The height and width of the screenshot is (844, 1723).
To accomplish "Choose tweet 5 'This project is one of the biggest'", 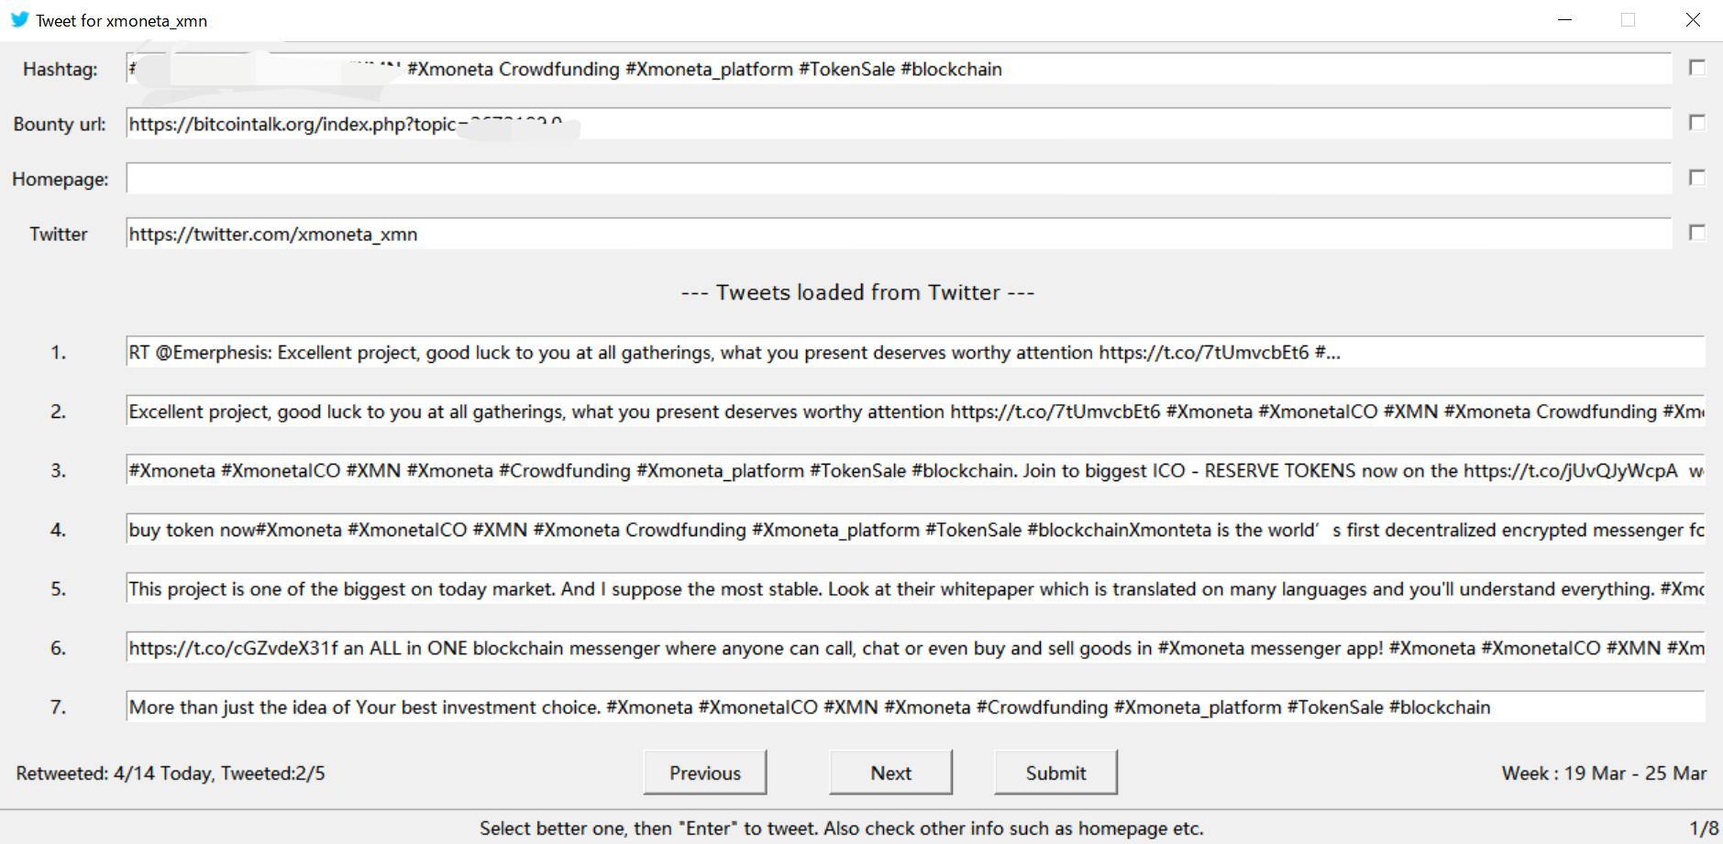I will [915, 588].
